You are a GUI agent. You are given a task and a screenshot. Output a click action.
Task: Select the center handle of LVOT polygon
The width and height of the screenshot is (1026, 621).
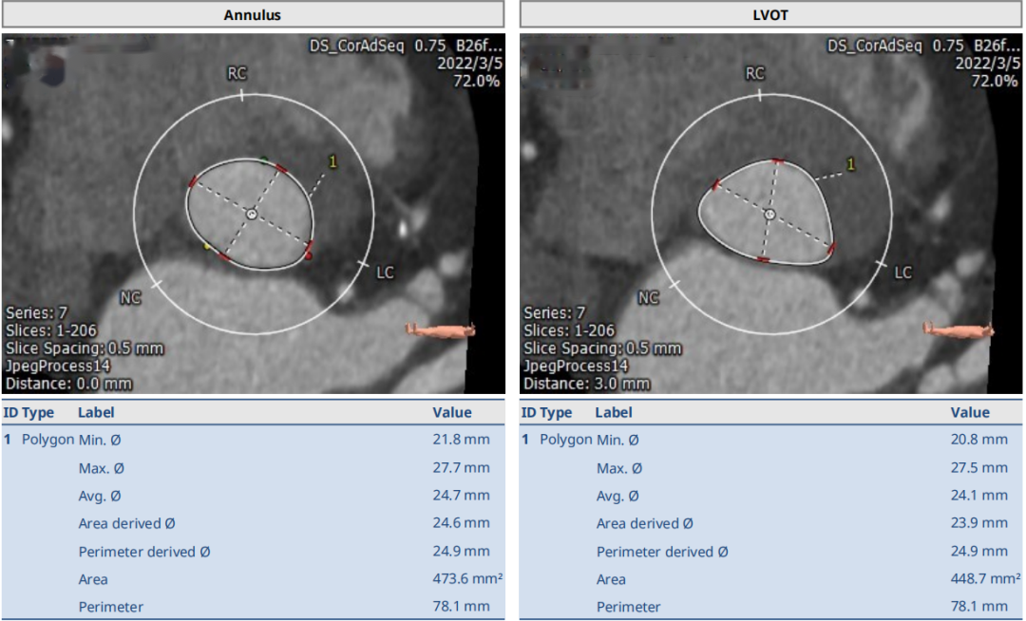[x=769, y=215]
